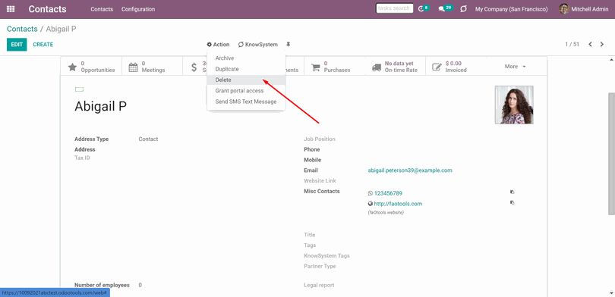Copy the WhatsApp number 123456789
The width and height of the screenshot is (615, 297).
coord(512,192)
